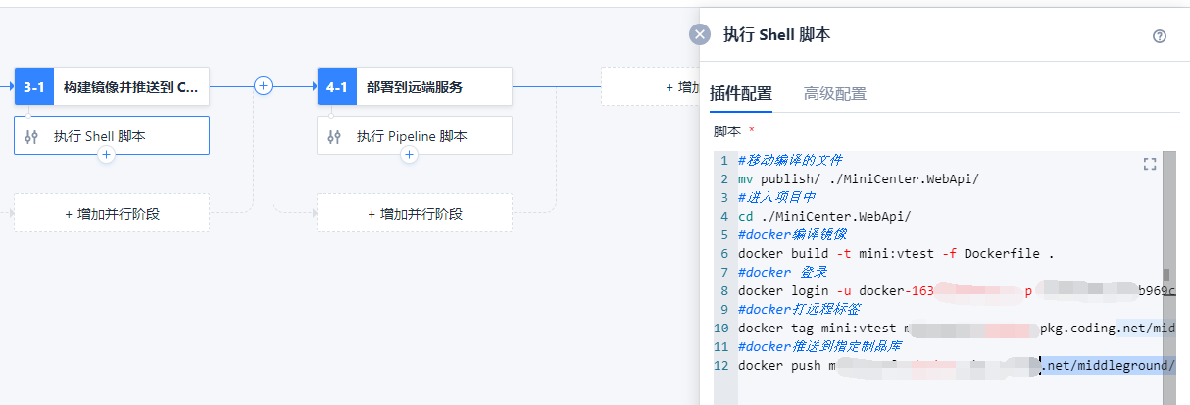
Task: Open the 部署到远端服务 stage header
Action: (431, 87)
